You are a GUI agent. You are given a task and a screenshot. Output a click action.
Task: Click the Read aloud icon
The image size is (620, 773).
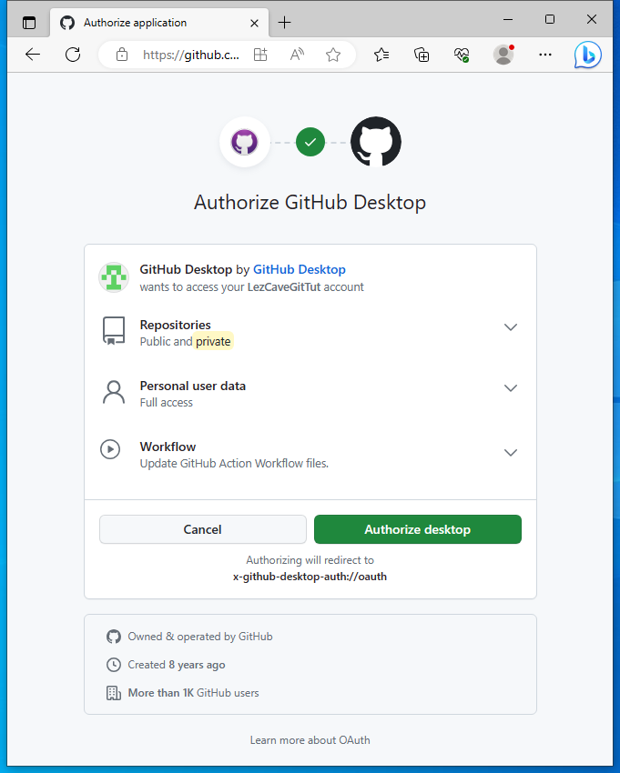(297, 55)
